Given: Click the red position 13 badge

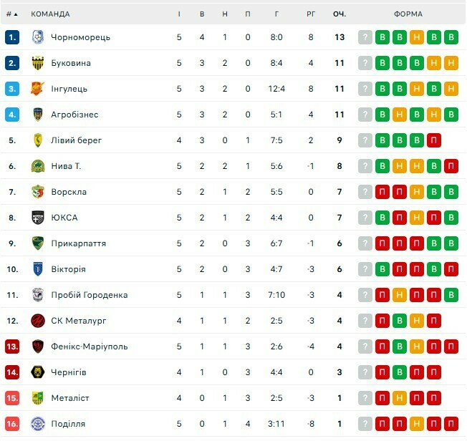Looking at the screenshot, I should click(12, 346).
